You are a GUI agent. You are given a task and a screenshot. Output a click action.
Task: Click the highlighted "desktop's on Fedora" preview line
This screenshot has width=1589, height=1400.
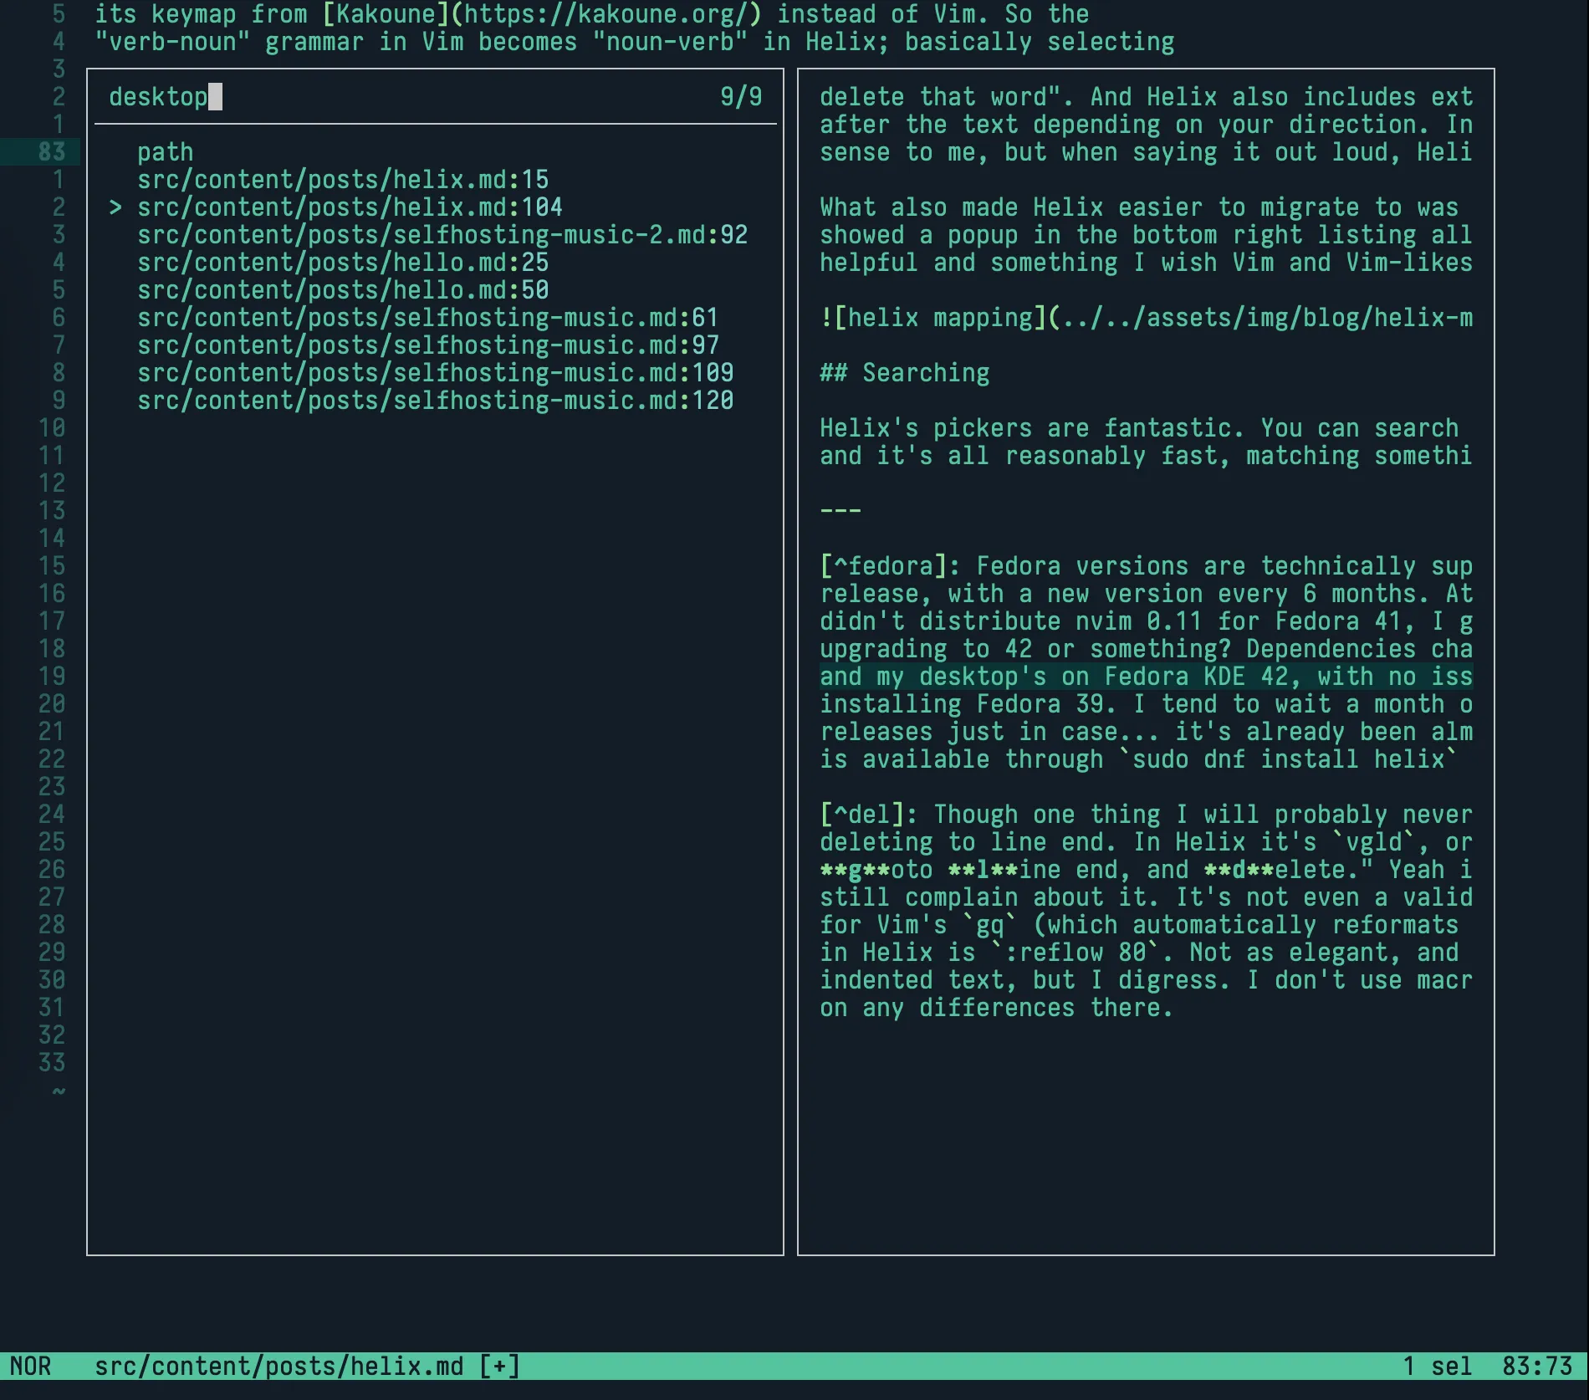click(1146, 677)
